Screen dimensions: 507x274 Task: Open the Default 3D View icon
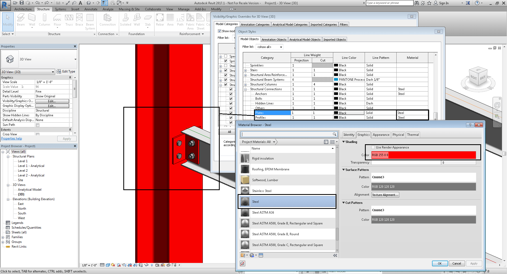[89, 3]
